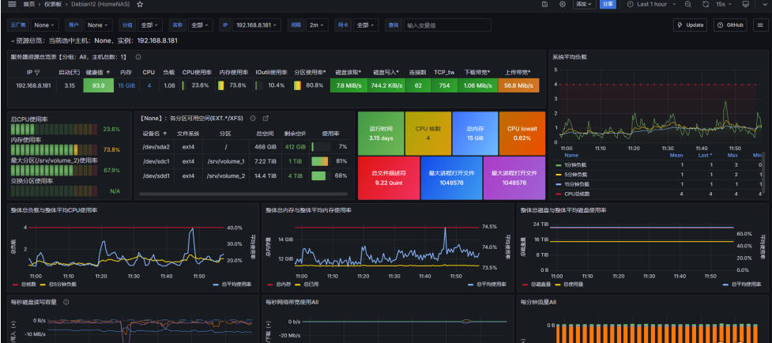The height and width of the screenshot is (343, 772).
Task: Open the Last 1 hour time picker
Action: (652, 4)
